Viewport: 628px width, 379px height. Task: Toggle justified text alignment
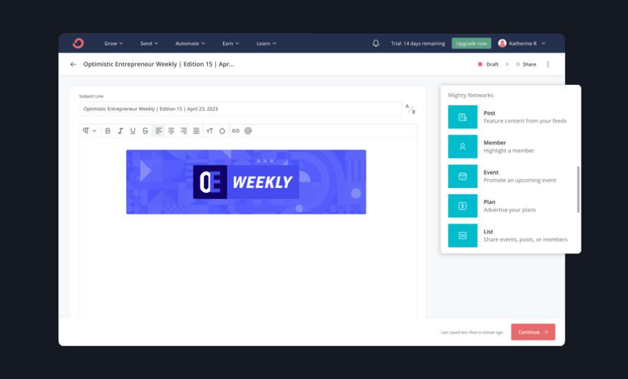tap(196, 131)
